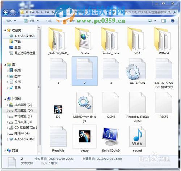The width and height of the screenshot is (181, 171).
Task: Select the text file named 1
Action: [x=58, y=71]
